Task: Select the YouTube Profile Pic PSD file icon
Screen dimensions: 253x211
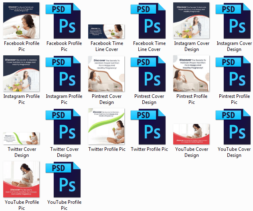Action: [x=63, y=180]
